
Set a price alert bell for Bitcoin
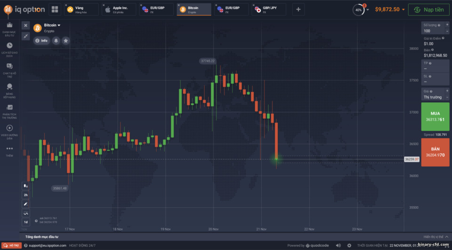coord(56,40)
